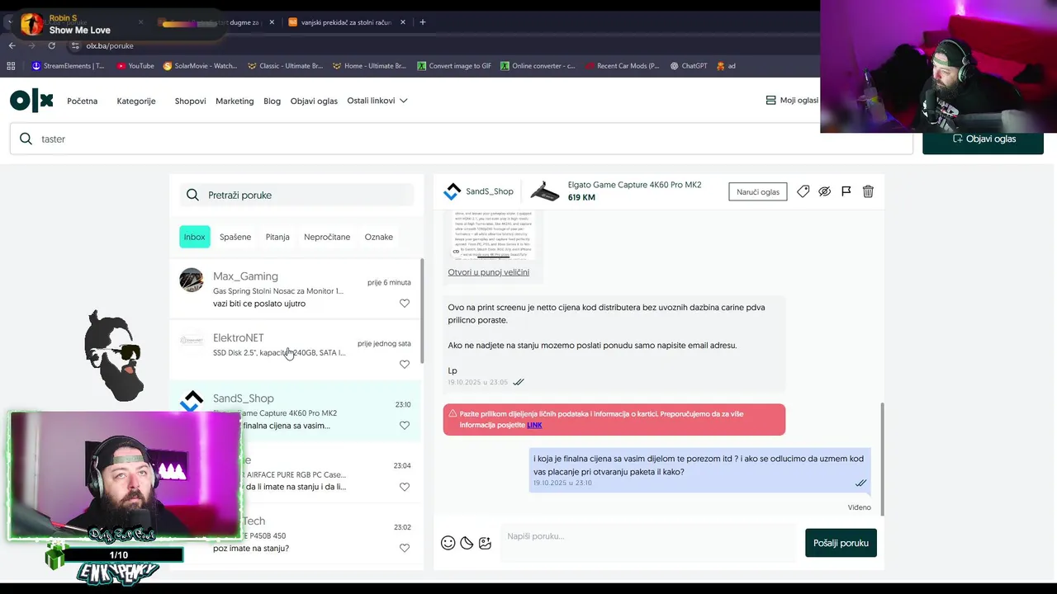1057x594 pixels.
Task: Open Moji oglasi
Action: click(793, 100)
